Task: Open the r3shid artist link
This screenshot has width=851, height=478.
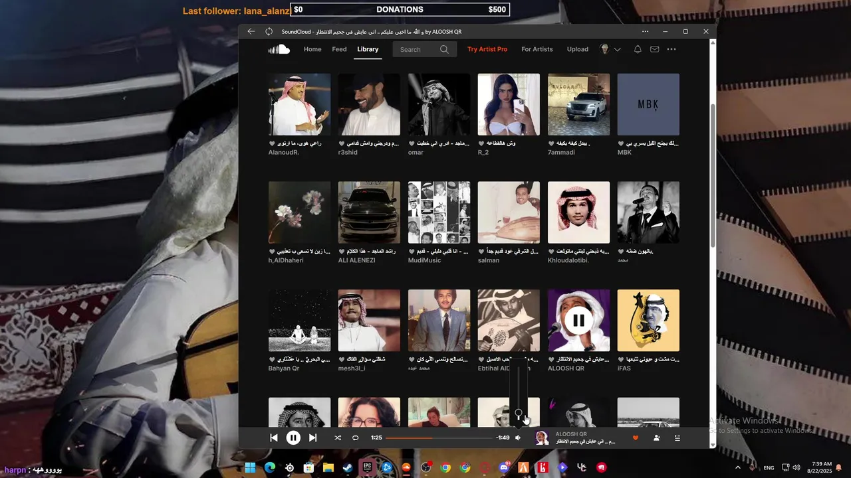Action: (x=348, y=153)
